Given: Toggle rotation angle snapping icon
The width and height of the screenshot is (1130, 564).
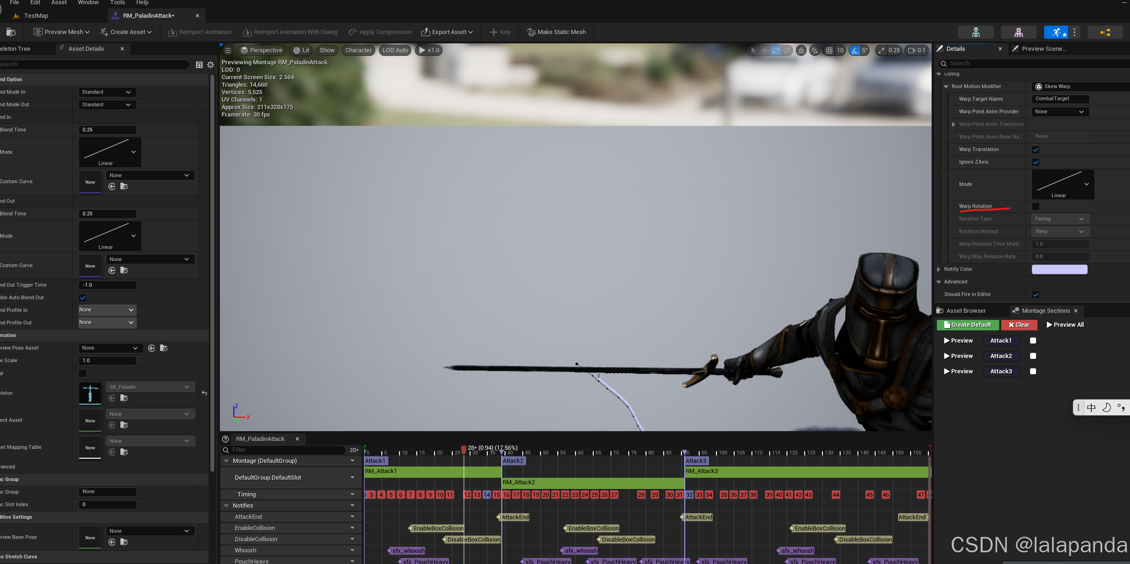Looking at the screenshot, I should tap(855, 50).
